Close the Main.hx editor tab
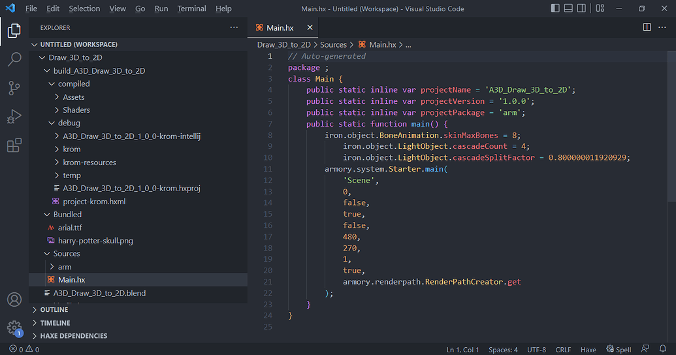Viewport: 676px width, 355px height. point(310,27)
